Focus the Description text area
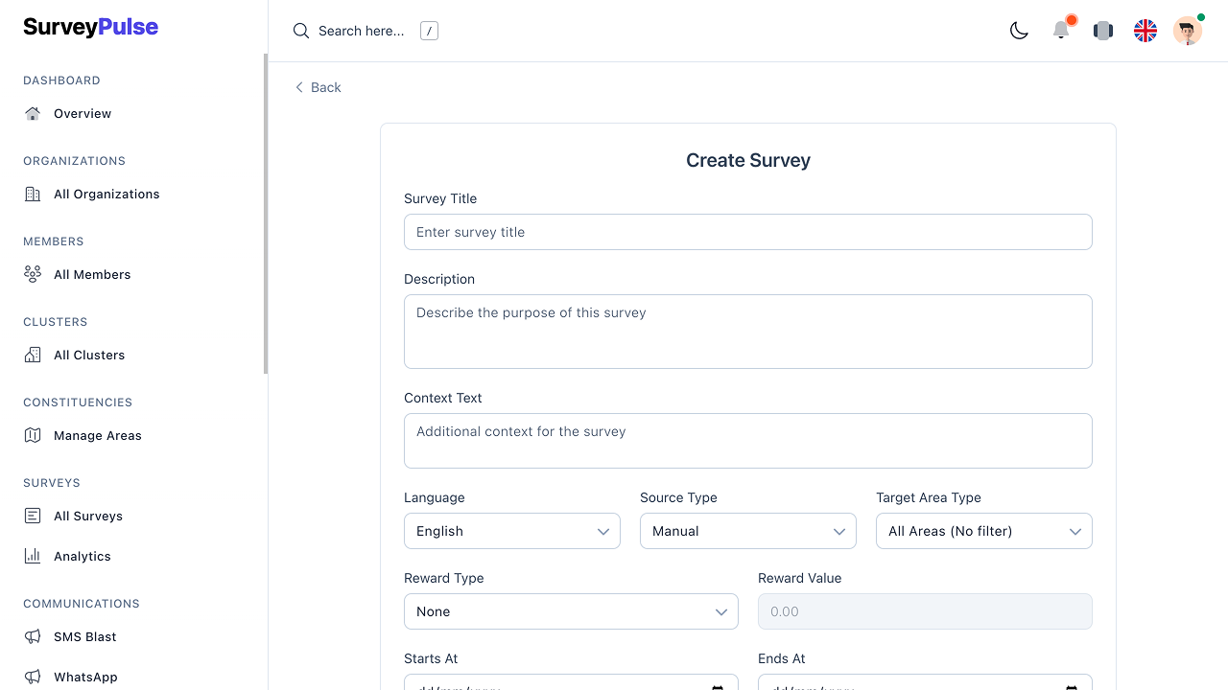Viewport: 1228px width, 690px height. (x=747, y=332)
